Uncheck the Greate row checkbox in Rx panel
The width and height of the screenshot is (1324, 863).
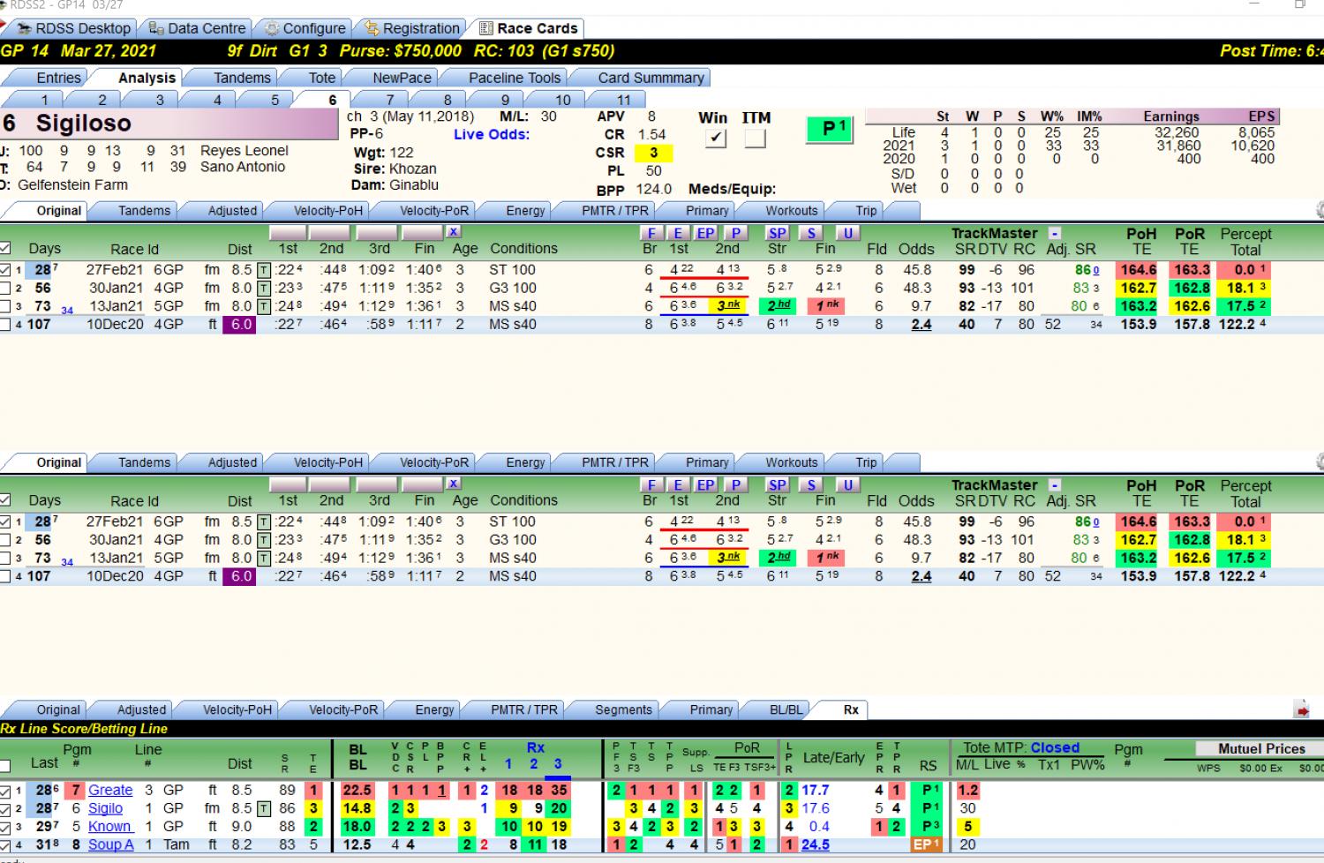pos(5,792)
